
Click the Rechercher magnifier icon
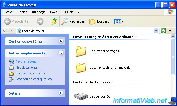pos(65,21)
